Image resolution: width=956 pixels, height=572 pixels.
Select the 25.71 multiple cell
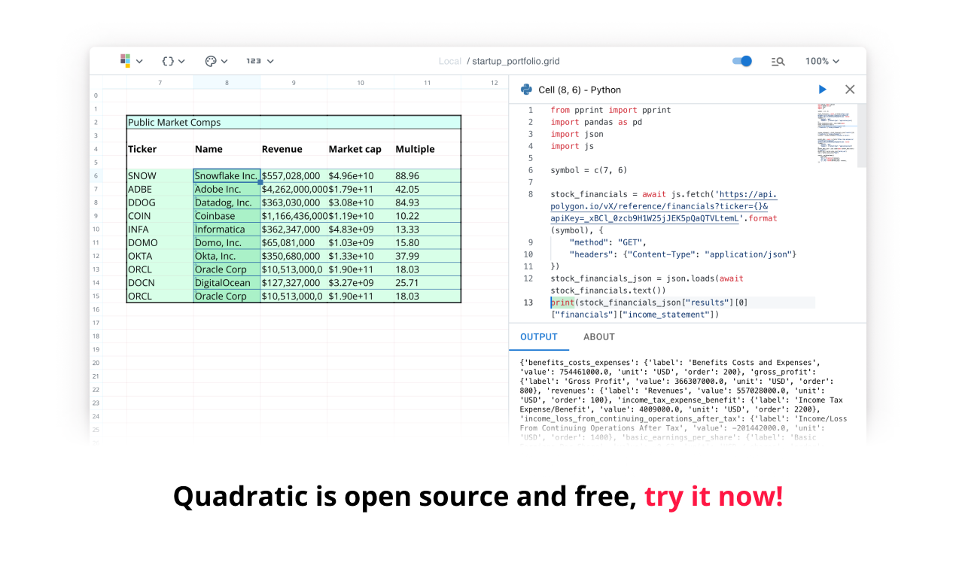click(428, 282)
